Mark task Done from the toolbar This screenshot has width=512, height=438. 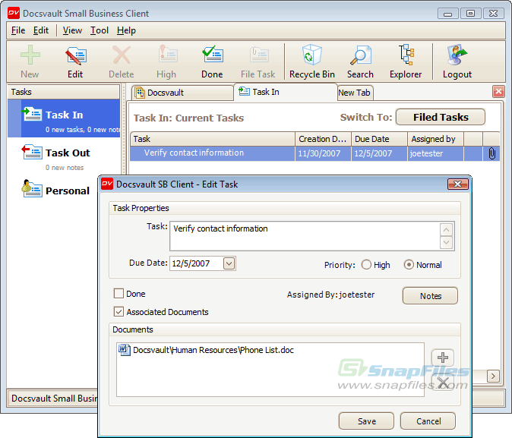pyautogui.click(x=212, y=61)
